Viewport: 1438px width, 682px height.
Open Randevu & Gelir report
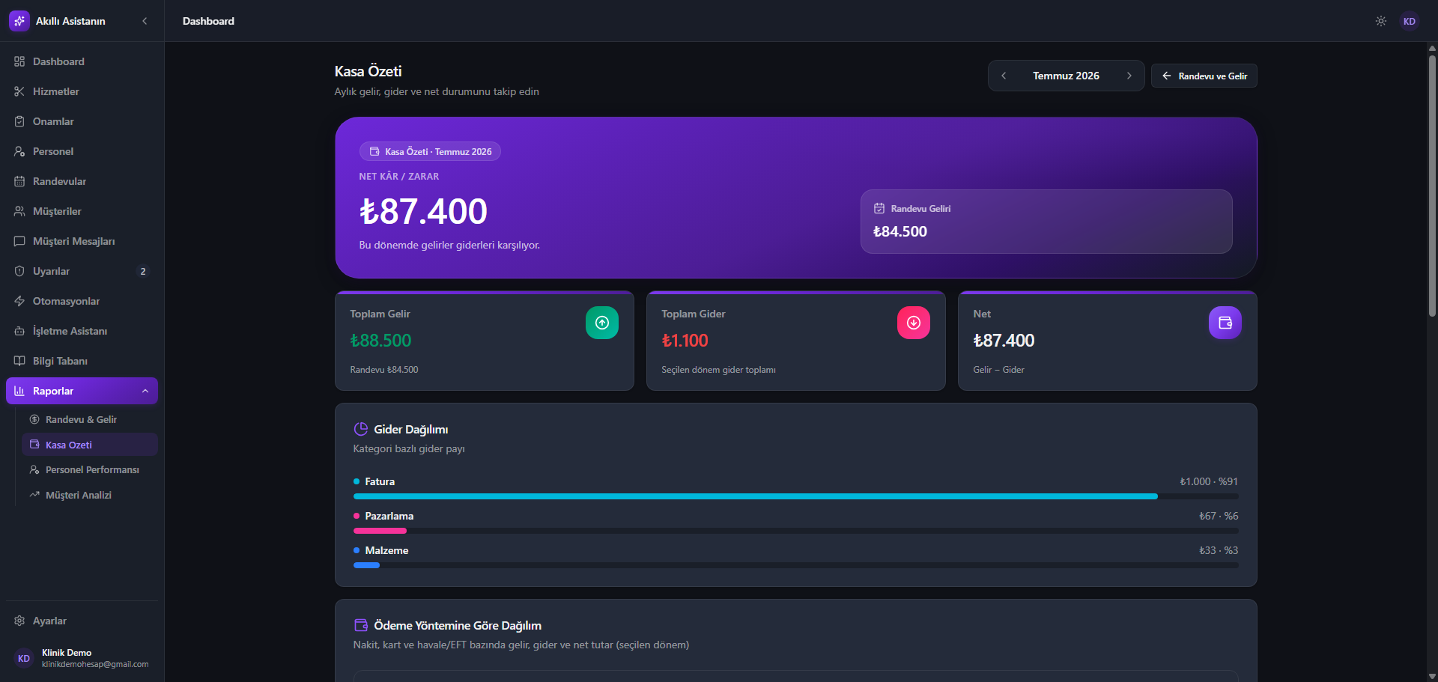[90, 419]
